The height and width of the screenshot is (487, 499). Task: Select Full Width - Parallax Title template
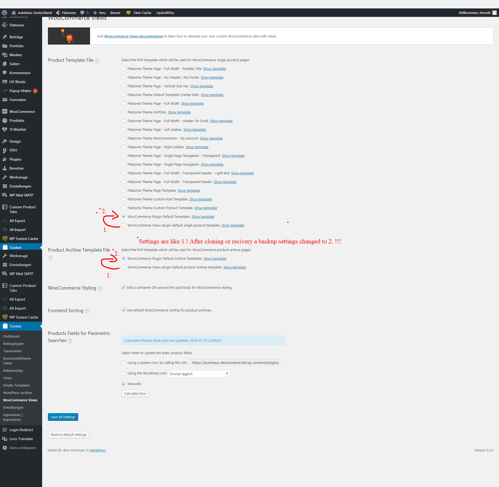[x=123, y=69]
